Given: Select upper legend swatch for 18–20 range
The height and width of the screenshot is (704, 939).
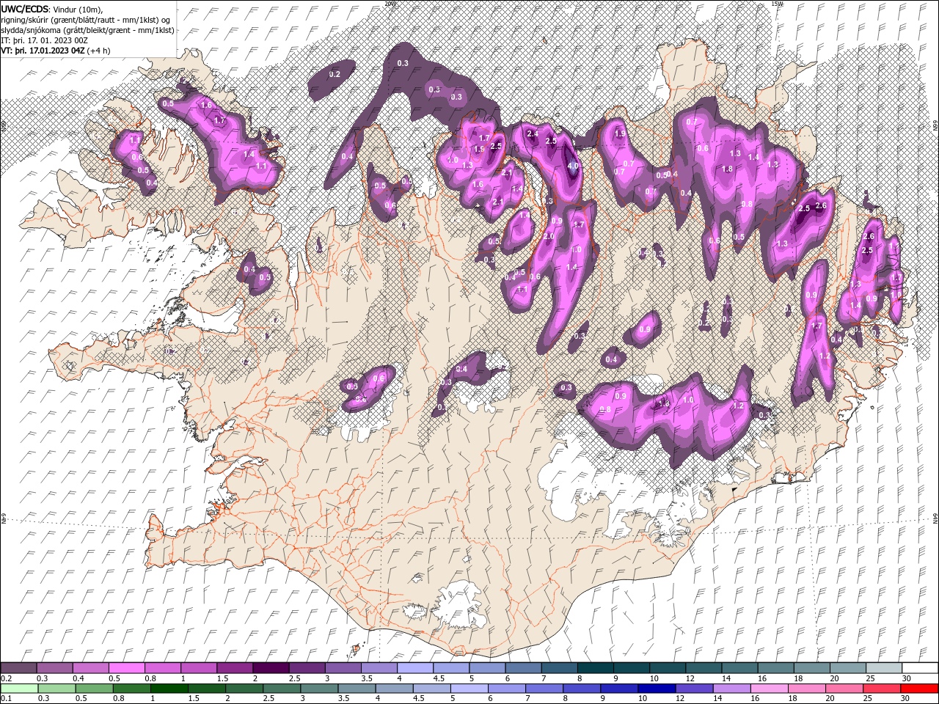Looking at the screenshot, I should click(x=812, y=667).
